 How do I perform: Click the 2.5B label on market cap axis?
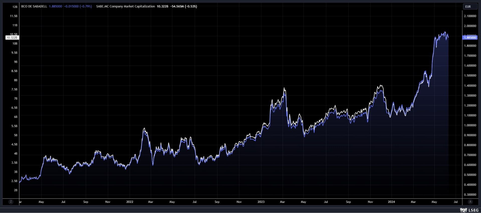point(15,181)
